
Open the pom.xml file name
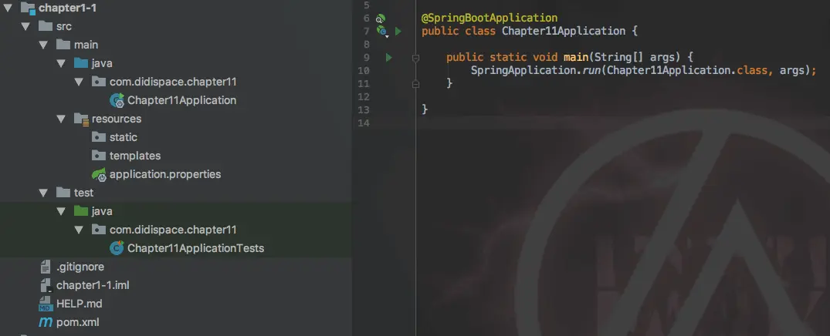click(78, 322)
